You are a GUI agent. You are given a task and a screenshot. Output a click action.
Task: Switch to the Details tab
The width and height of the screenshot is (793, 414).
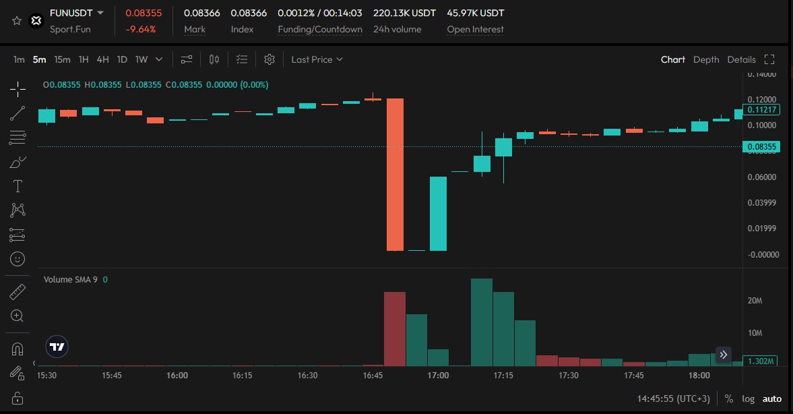tap(741, 59)
